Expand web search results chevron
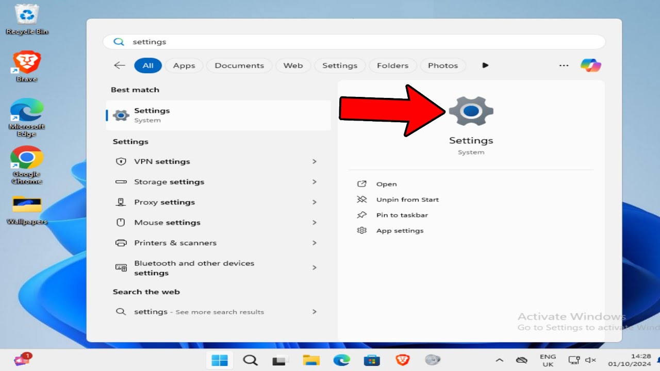The width and height of the screenshot is (660, 371). [314, 312]
